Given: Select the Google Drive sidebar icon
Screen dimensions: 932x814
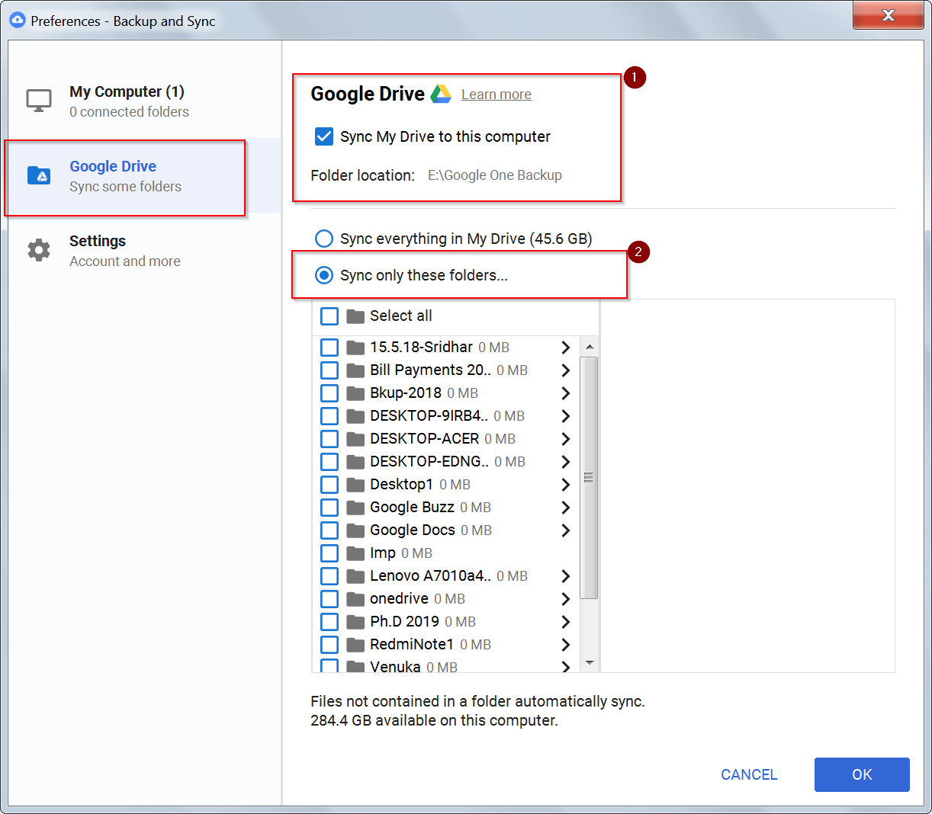Looking at the screenshot, I should pos(39,175).
